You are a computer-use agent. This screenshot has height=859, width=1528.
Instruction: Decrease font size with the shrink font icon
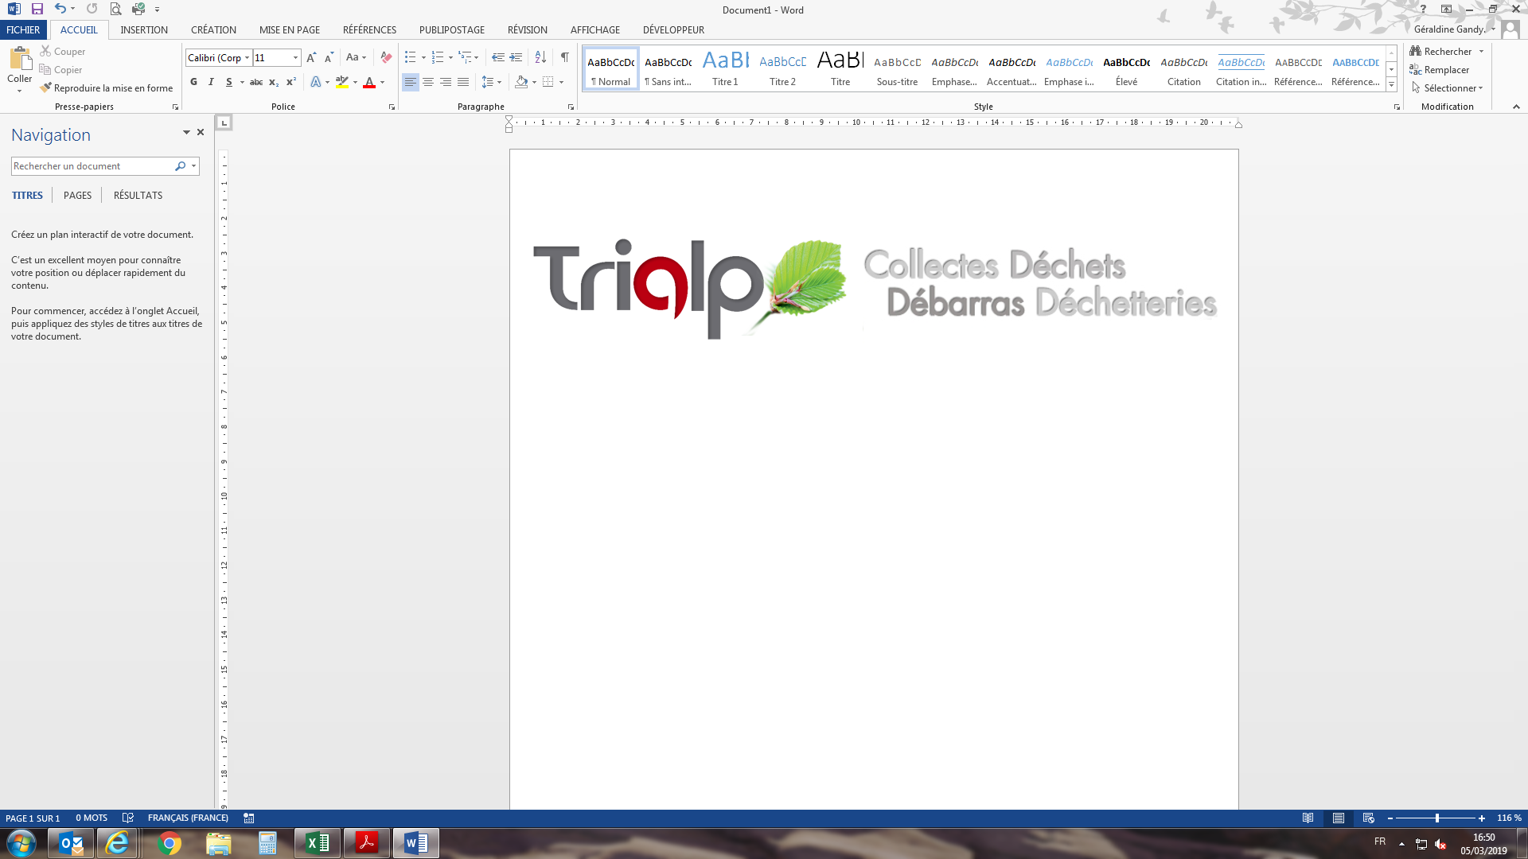click(329, 58)
